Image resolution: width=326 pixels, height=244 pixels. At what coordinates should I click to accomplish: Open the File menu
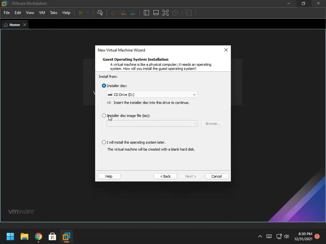tap(7, 13)
